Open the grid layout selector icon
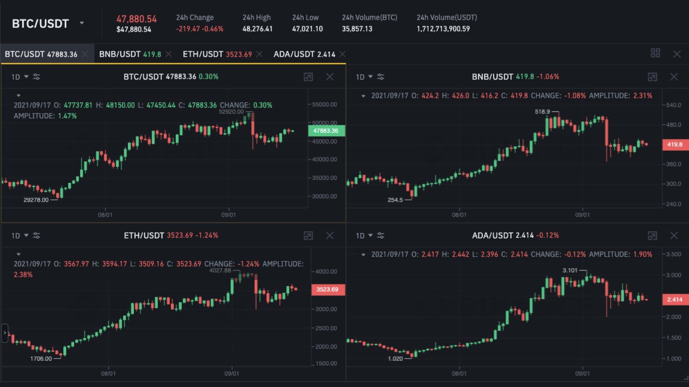The height and width of the screenshot is (387, 689). pos(656,53)
